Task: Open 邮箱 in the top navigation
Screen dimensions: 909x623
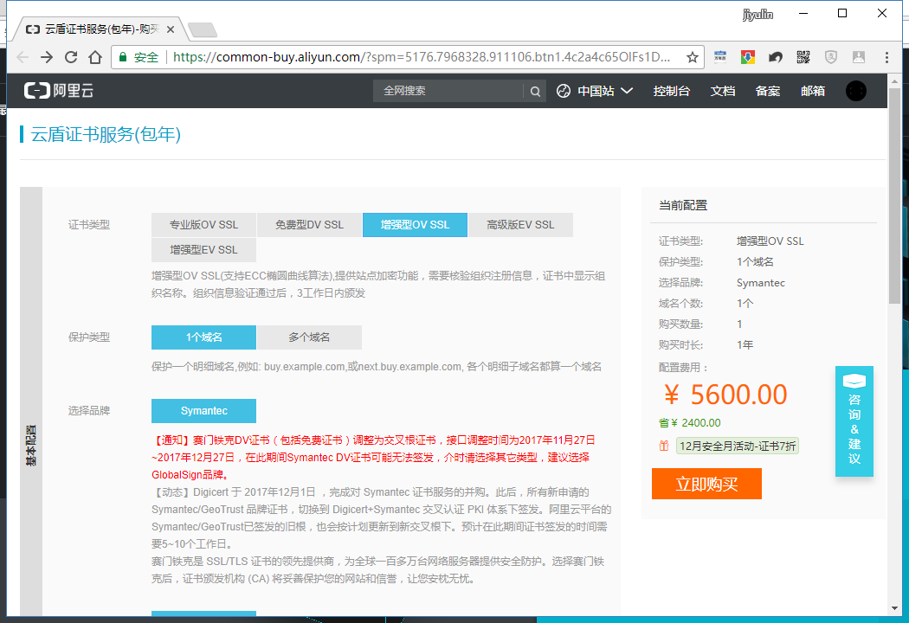Action: [x=813, y=91]
